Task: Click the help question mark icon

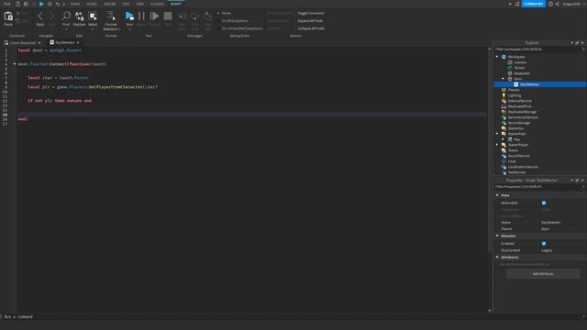Action: pyautogui.click(x=550, y=4)
